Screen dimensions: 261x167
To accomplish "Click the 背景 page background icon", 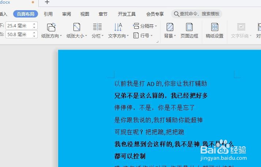I will click(170, 27).
